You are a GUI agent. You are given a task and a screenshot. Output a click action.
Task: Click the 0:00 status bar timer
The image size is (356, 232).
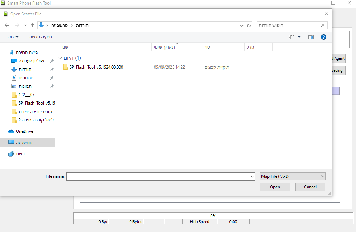coord(233,222)
